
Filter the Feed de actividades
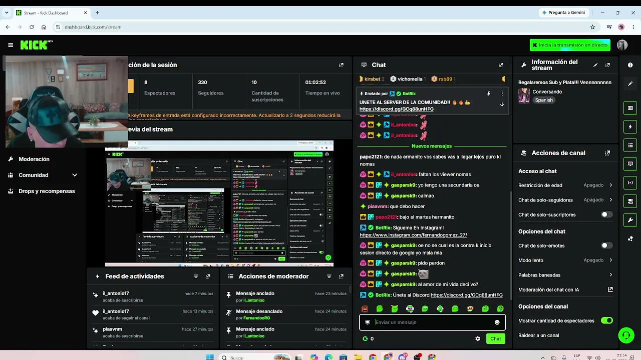[196, 276]
